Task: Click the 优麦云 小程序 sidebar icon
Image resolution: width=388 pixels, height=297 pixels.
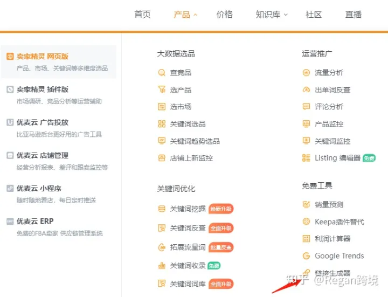Action: pos(10,188)
